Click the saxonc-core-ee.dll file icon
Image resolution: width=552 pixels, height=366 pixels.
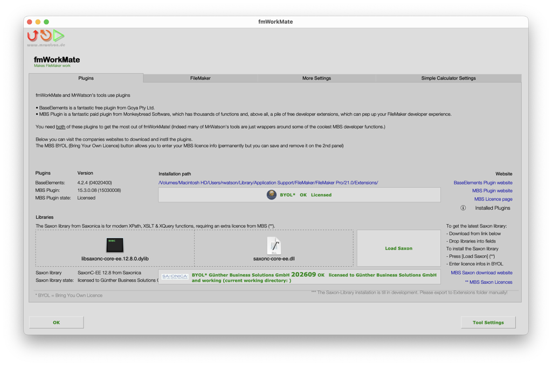coord(274,245)
